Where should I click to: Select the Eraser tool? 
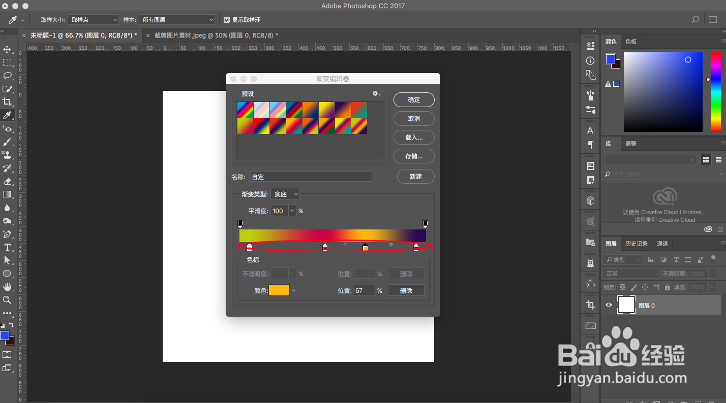(x=7, y=181)
